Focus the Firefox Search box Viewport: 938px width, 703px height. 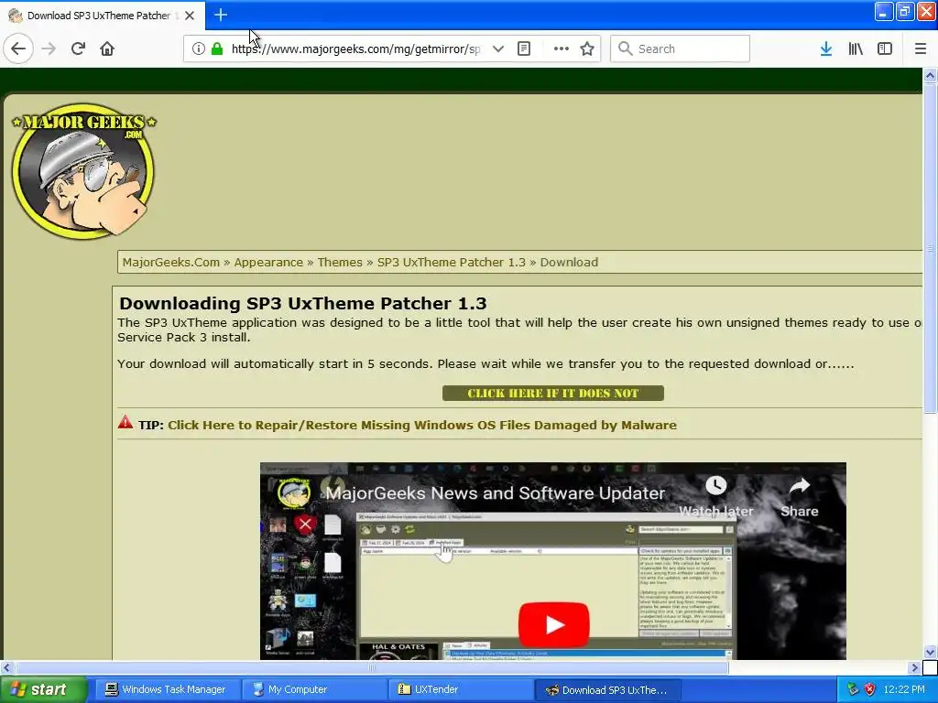pyautogui.click(x=681, y=49)
